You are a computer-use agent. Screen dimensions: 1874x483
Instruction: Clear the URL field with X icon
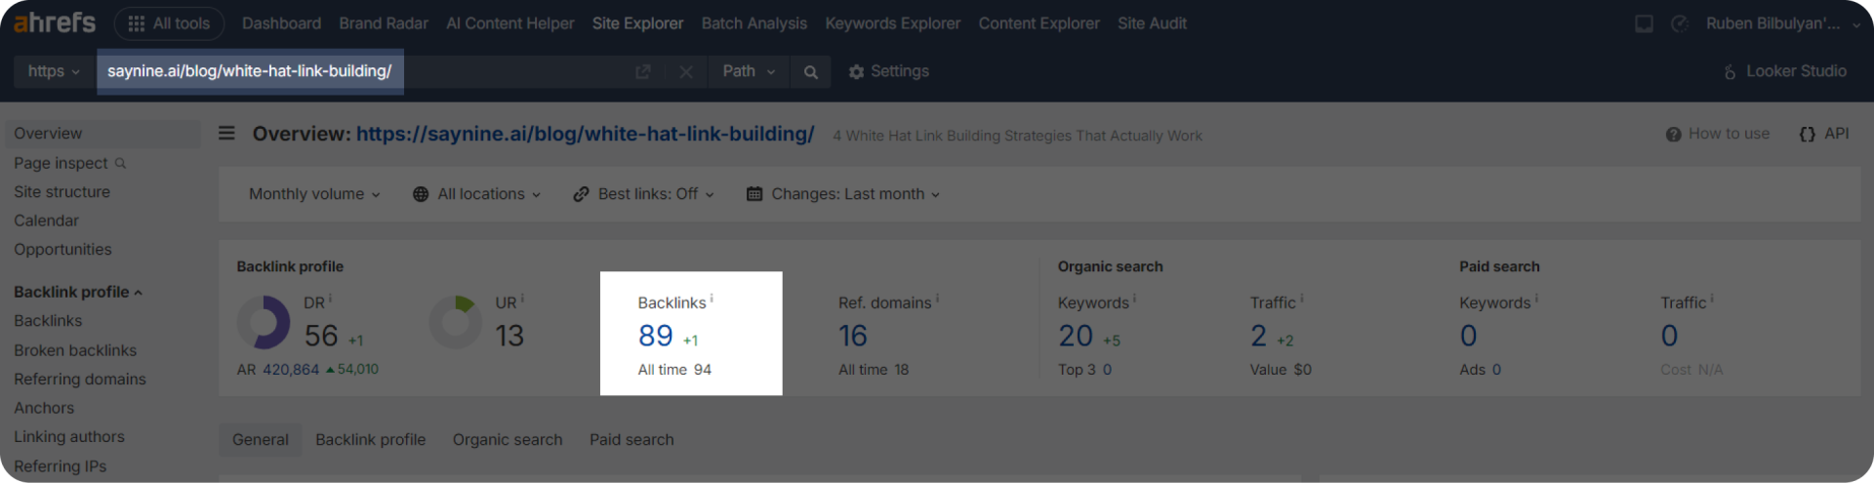tap(686, 72)
